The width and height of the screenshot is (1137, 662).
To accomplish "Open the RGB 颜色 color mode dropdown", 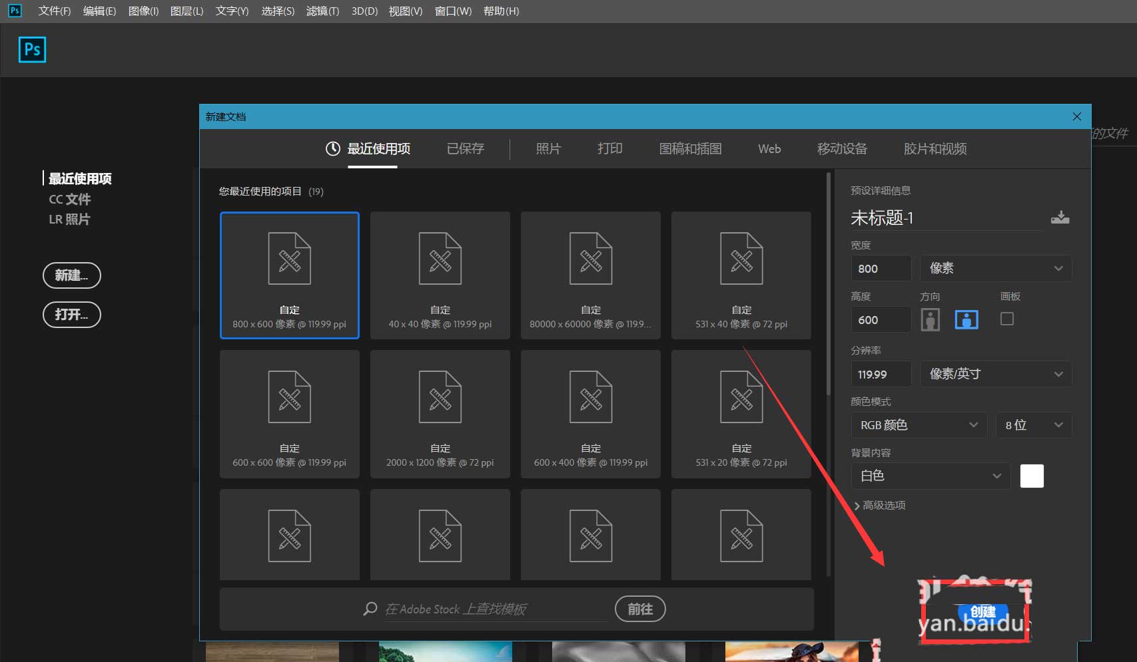I will pos(919,425).
